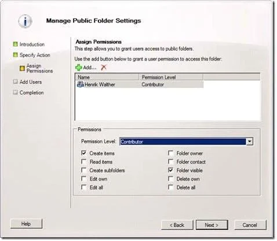Open Help for this wizard
Screen dimensions: 277x241
[x=26, y=224]
